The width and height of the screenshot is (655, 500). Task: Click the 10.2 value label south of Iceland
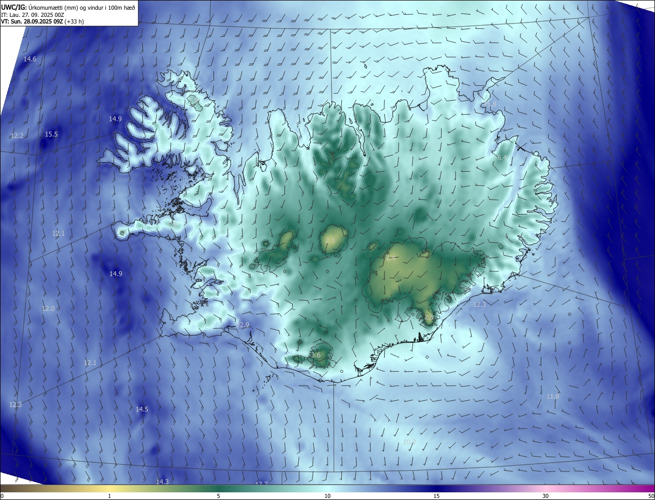pyautogui.click(x=409, y=442)
